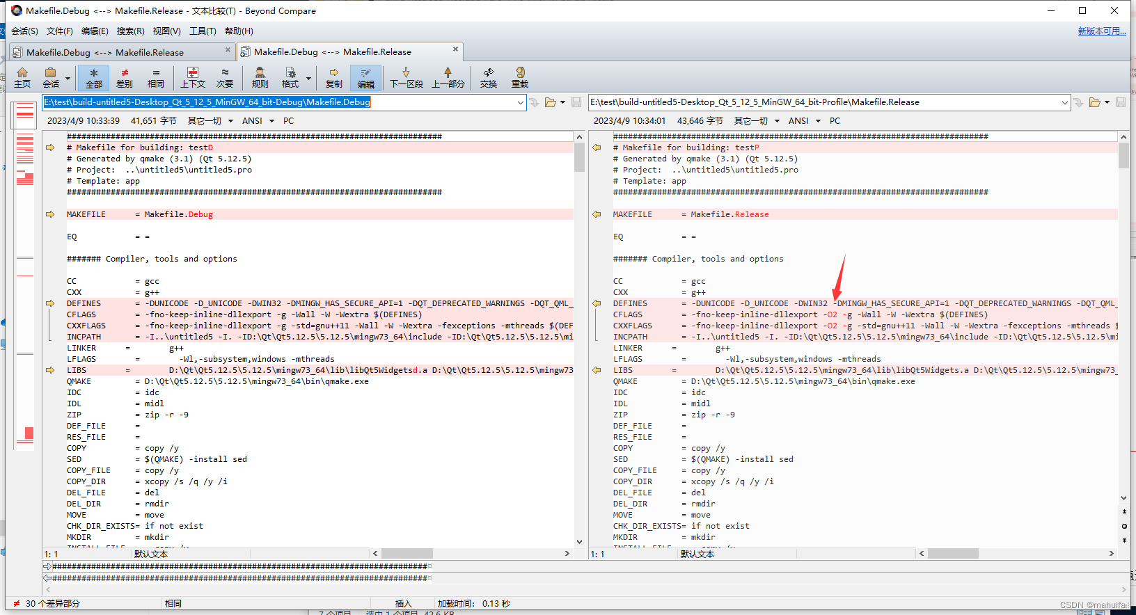This screenshot has width=1136, height=615.
Task: Click right PC line-ending label
Action: pyautogui.click(x=835, y=121)
